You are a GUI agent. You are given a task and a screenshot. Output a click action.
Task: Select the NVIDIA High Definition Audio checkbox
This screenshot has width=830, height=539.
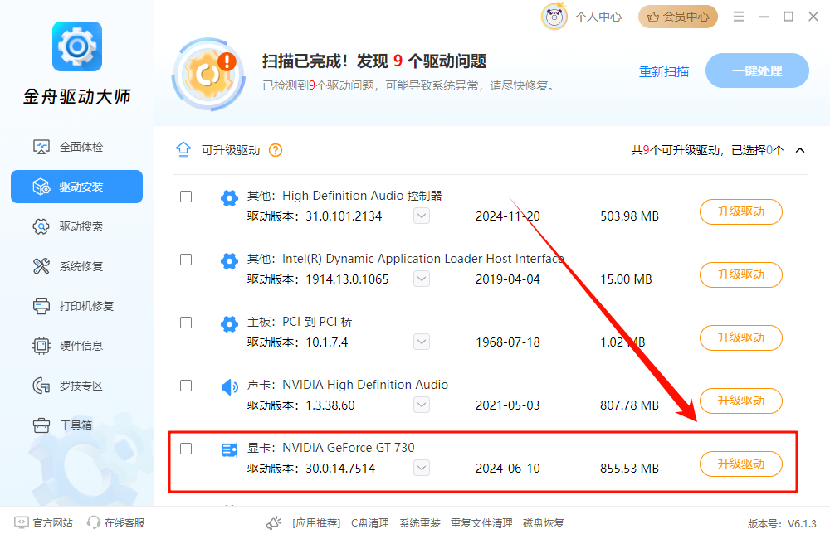coord(186,386)
